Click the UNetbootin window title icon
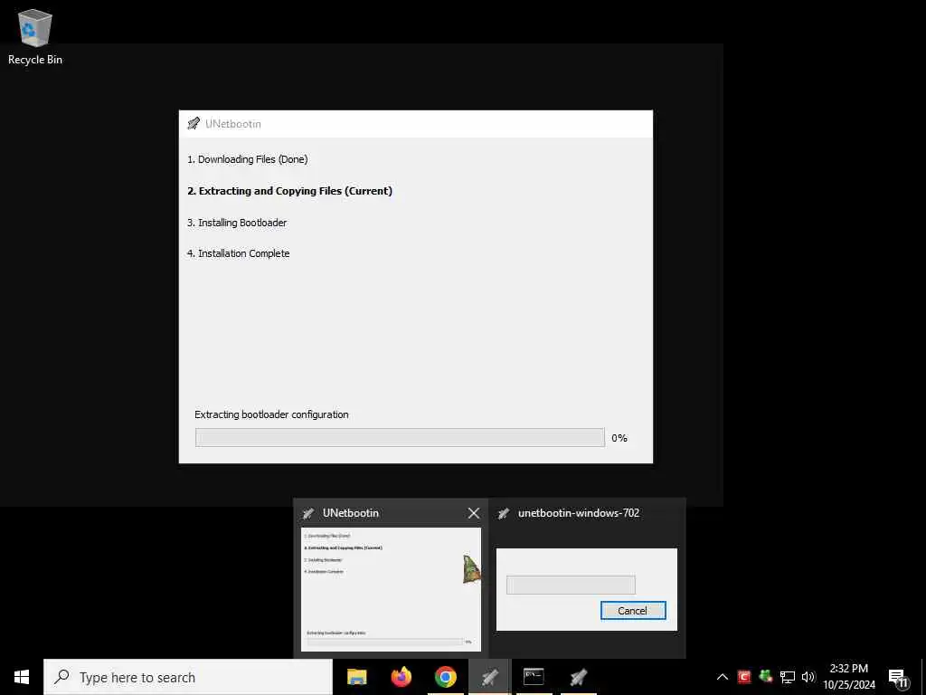 tap(194, 123)
